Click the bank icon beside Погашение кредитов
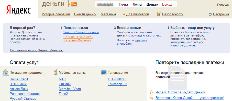This screenshot has width=232, height=101. (5, 72)
